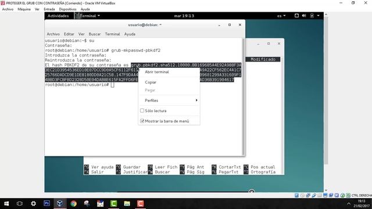Image resolution: width=372 pixels, height=209 pixels.
Task: Maximize the background nano window
Action: tap(269, 44)
